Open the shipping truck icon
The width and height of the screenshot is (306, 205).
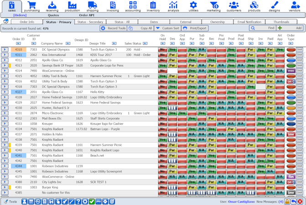tap(93, 5)
